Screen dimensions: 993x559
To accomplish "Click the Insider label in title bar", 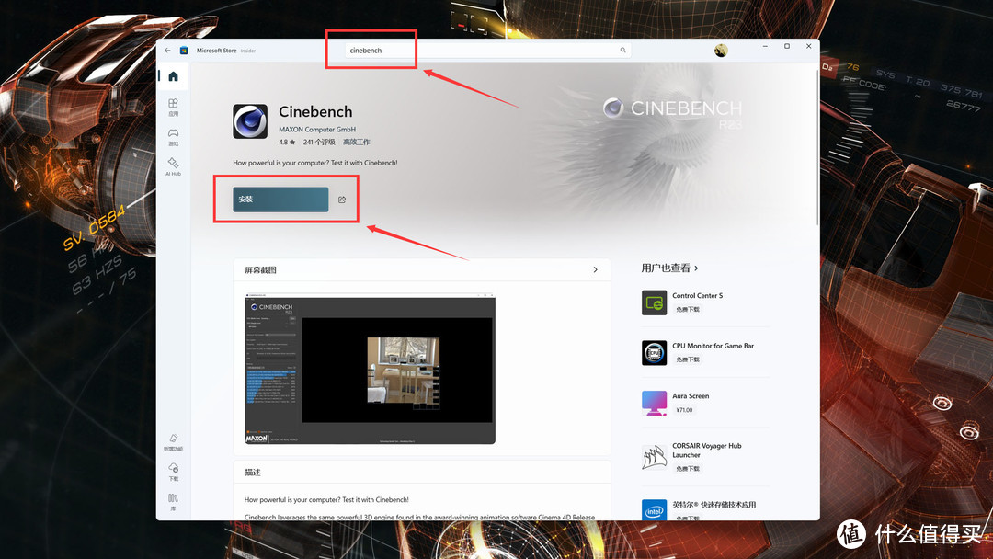I will 247,51.
